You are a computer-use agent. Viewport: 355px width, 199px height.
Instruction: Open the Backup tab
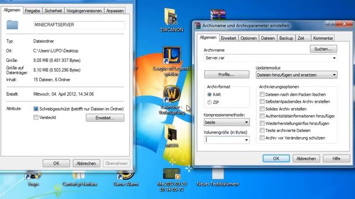[x=286, y=38]
